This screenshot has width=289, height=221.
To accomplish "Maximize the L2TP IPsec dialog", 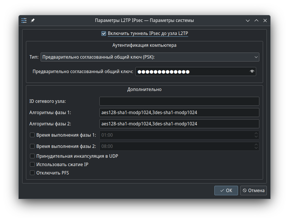I will 256,21.
